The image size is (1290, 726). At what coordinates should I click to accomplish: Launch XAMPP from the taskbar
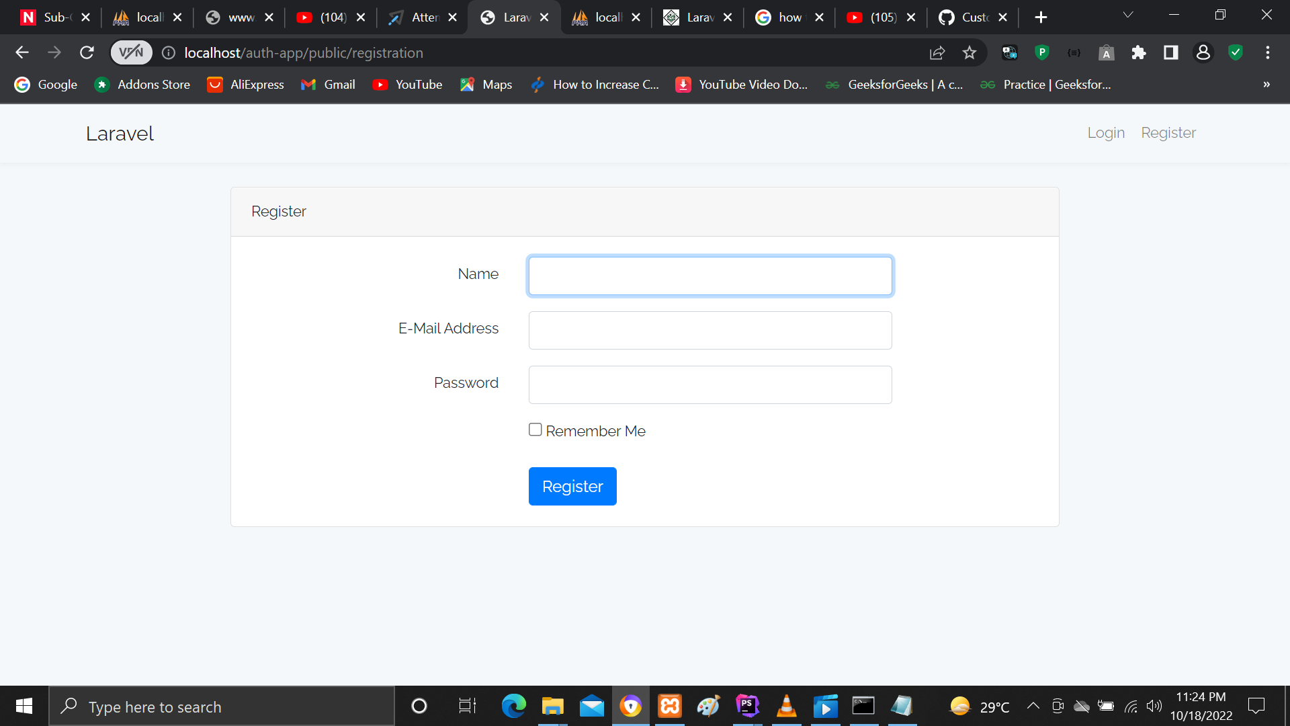670,707
